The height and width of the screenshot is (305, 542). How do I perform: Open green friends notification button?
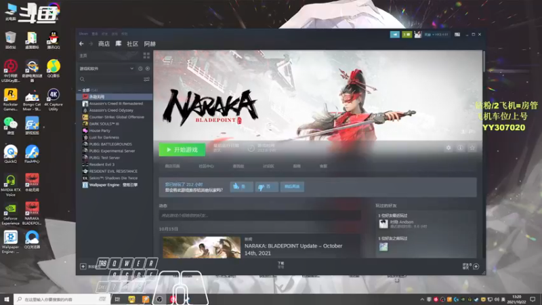pyautogui.click(x=406, y=35)
